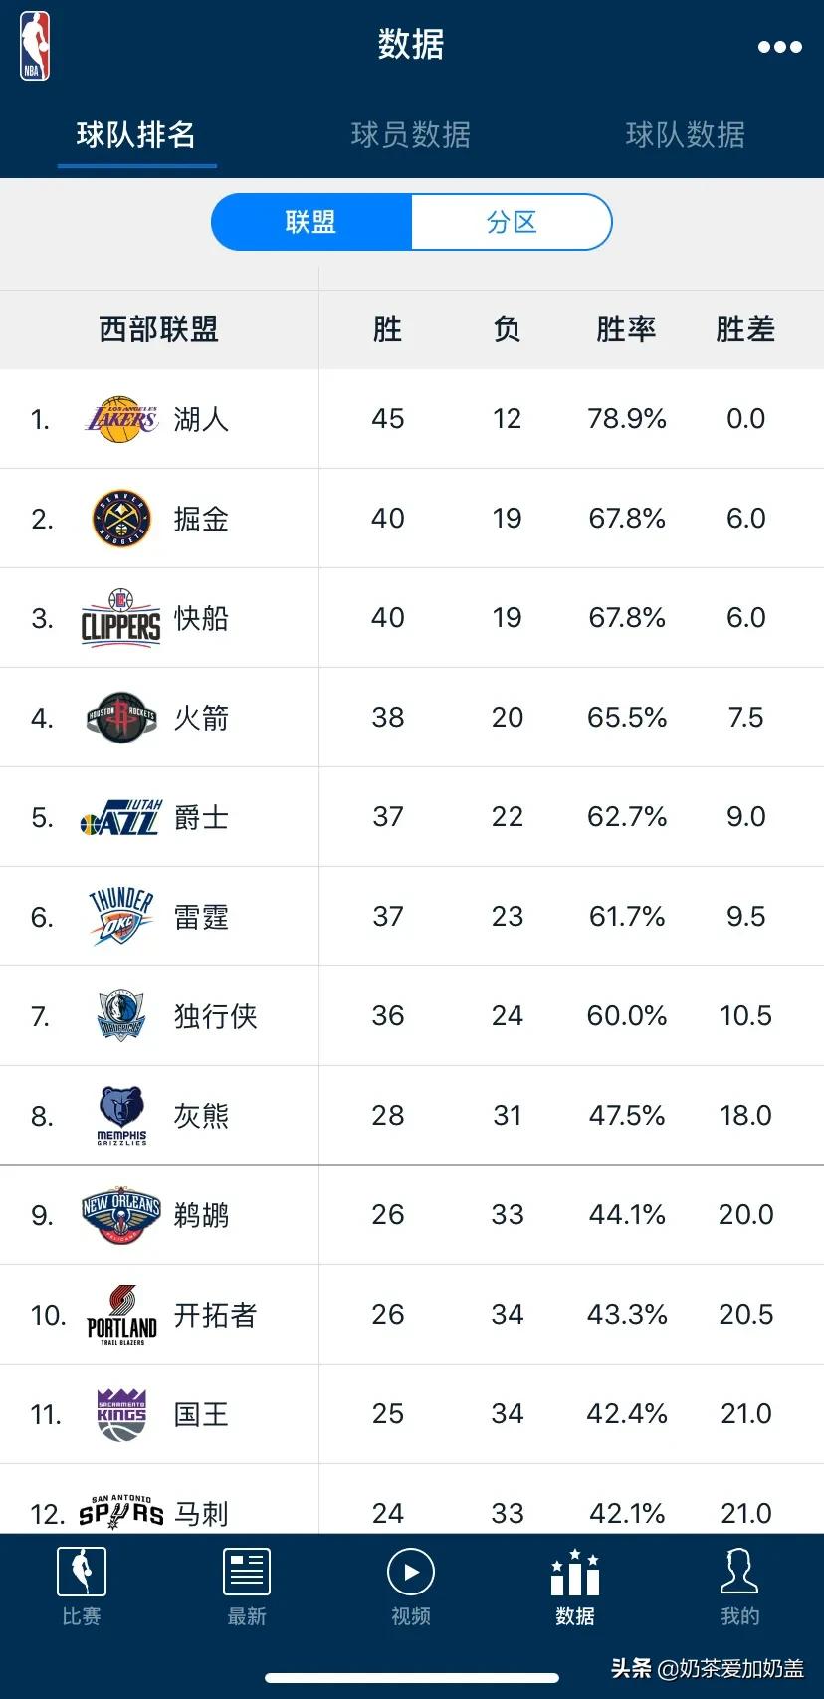
Task: Tap the Denver Nuggets team logo
Action: click(121, 519)
